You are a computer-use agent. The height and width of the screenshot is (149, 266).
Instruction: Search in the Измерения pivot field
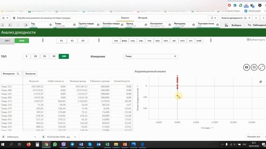coord(18,74)
